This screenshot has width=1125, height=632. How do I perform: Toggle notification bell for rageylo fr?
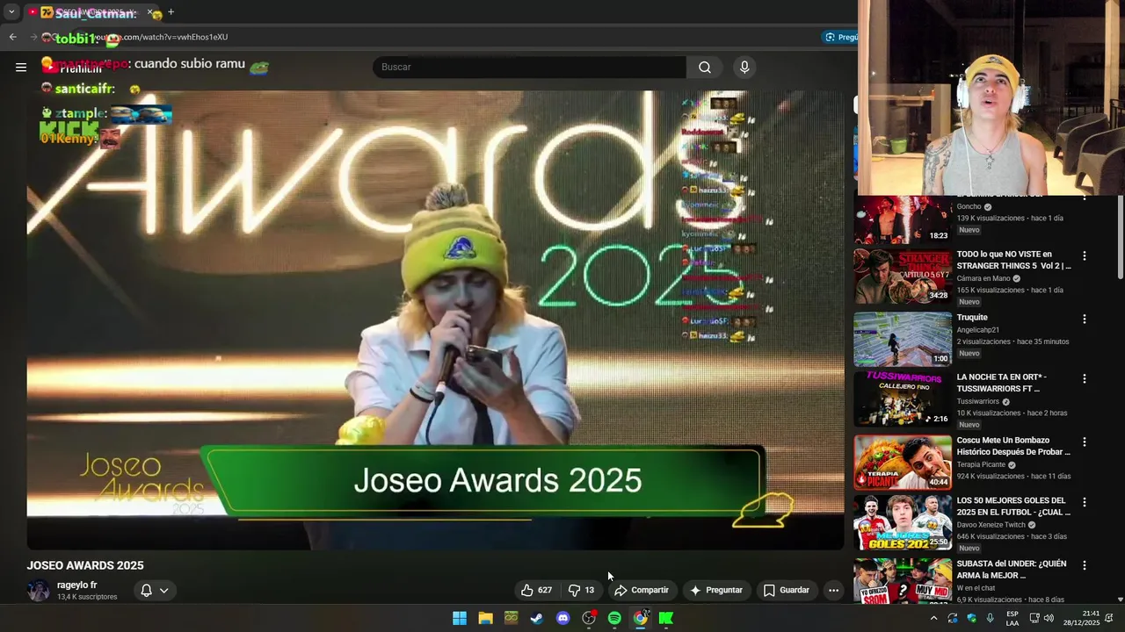tap(147, 590)
